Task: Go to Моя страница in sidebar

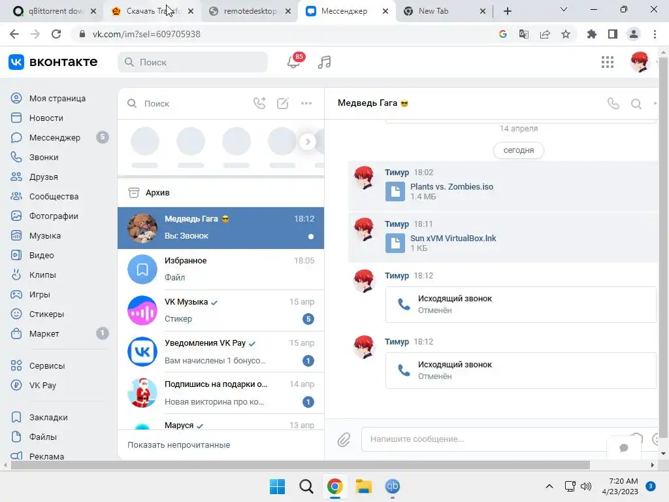Action: click(57, 98)
